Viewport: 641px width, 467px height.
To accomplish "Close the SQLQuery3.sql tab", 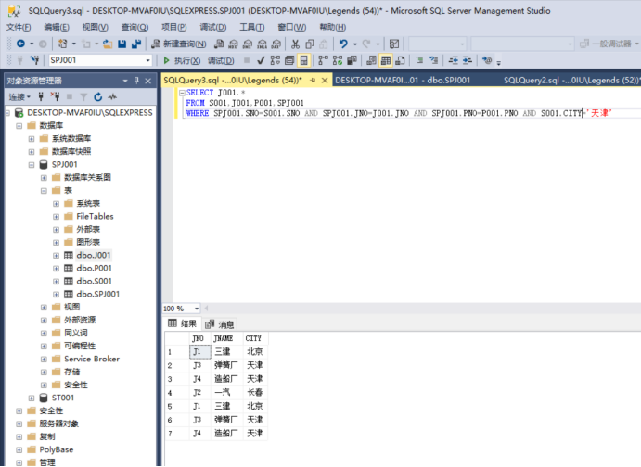I will click(x=325, y=81).
